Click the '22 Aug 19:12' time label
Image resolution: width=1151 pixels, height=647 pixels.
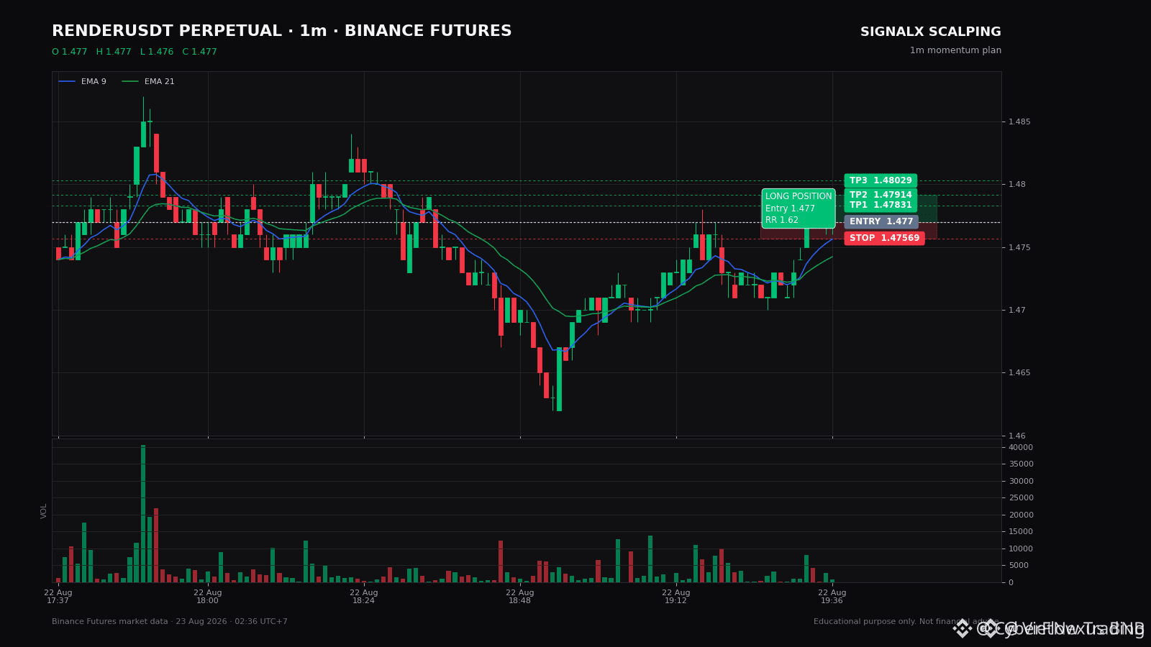click(x=676, y=597)
